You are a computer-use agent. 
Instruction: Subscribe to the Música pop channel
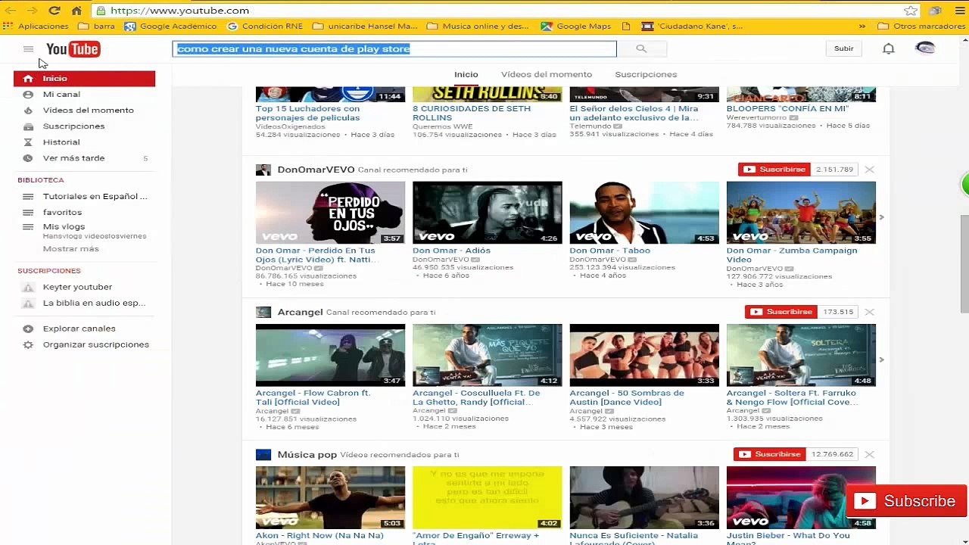769,454
